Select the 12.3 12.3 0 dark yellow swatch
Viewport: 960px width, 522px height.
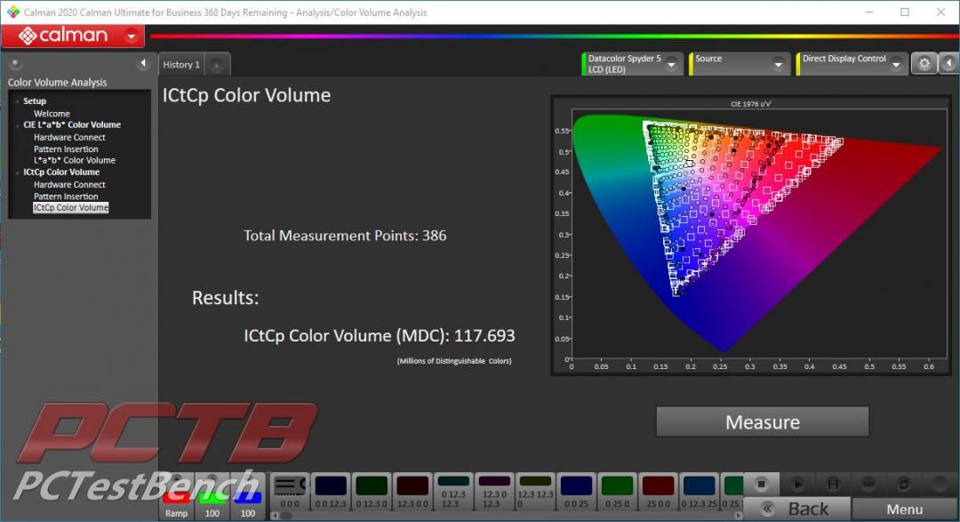(536, 492)
